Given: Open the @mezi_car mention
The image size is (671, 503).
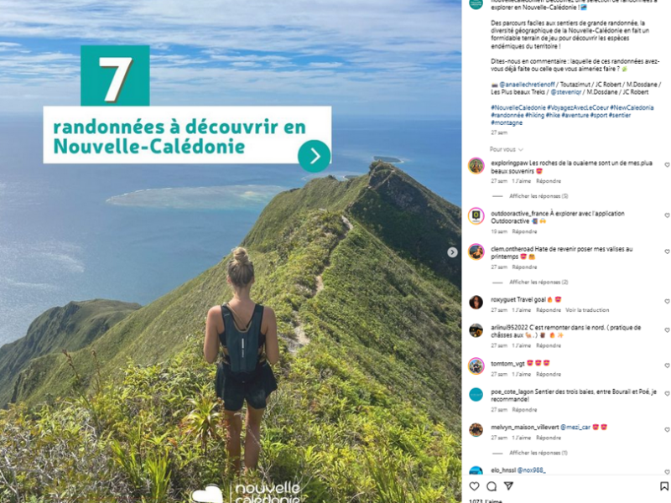Looking at the screenshot, I should coord(575,427).
